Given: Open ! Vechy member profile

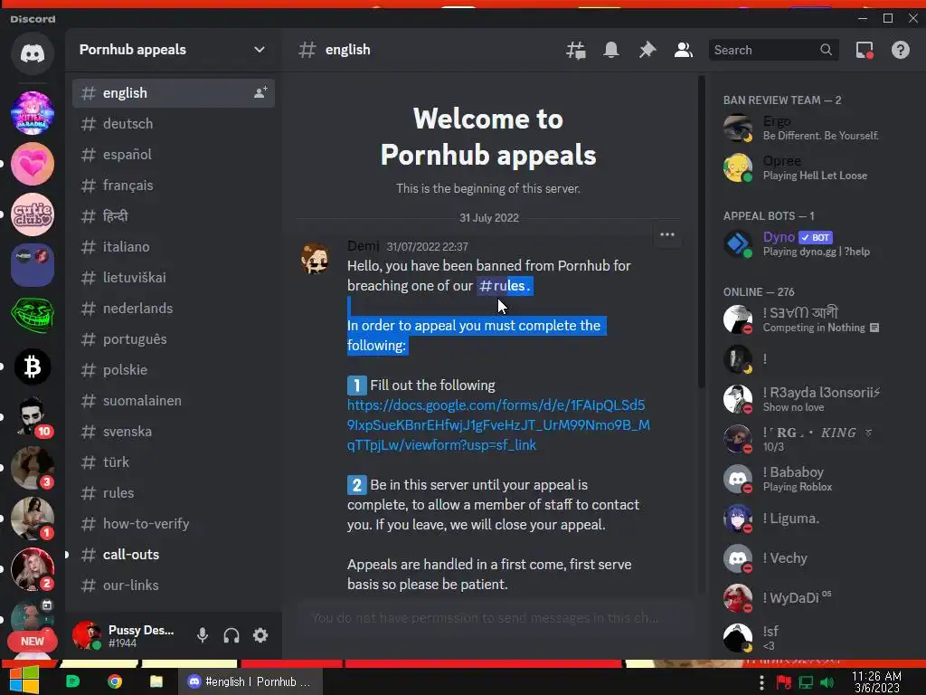Looking at the screenshot, I should [815, 557].
